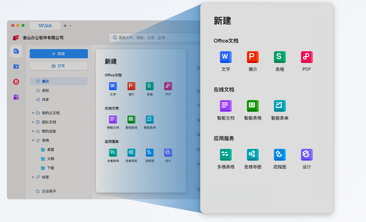The width and height of the screenshot is (366, 222).
Task: Open 智能文档 in the enlarged panel
Action: [226, 106]
